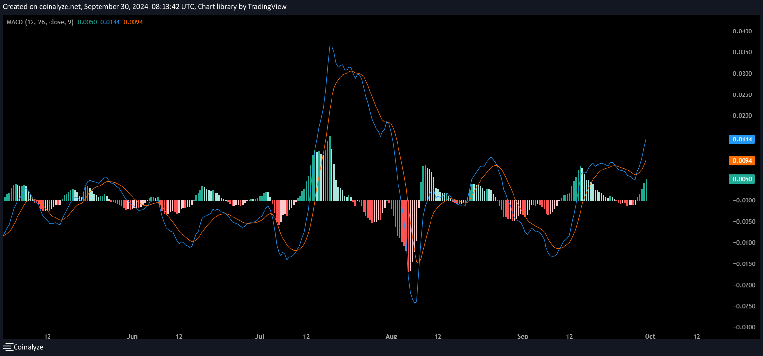Select the green 0.0050 histogram value in legend
Screen dimensions: 763x356
[x=87, y=22]
